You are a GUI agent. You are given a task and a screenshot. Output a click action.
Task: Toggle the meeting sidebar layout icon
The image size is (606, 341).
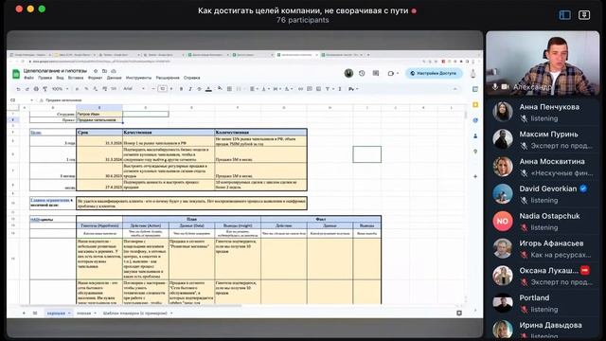click(x=564, y=15)
